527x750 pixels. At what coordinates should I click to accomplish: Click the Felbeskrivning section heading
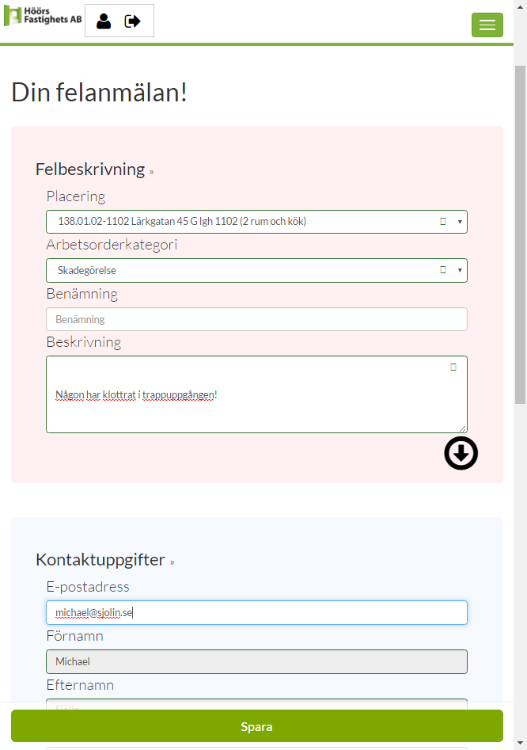(90, 169)
